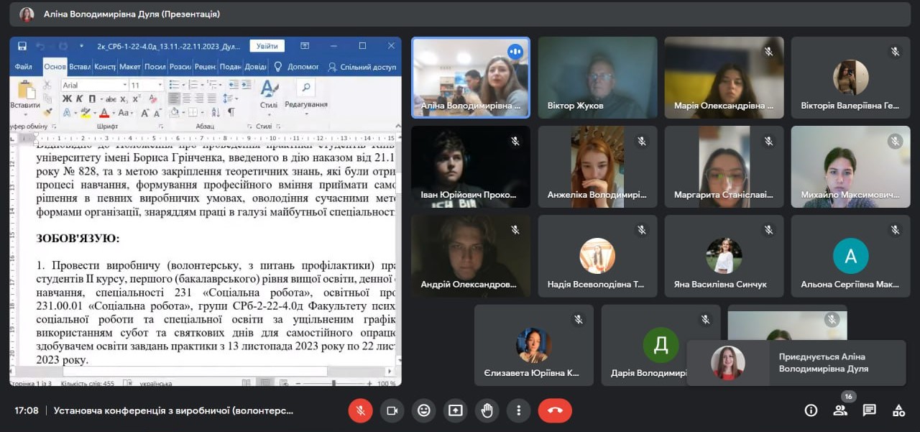Expand the Arial font name dropdown
Image resolution: width=920 pixels, height=432 pixels.
tap(125, 86)
